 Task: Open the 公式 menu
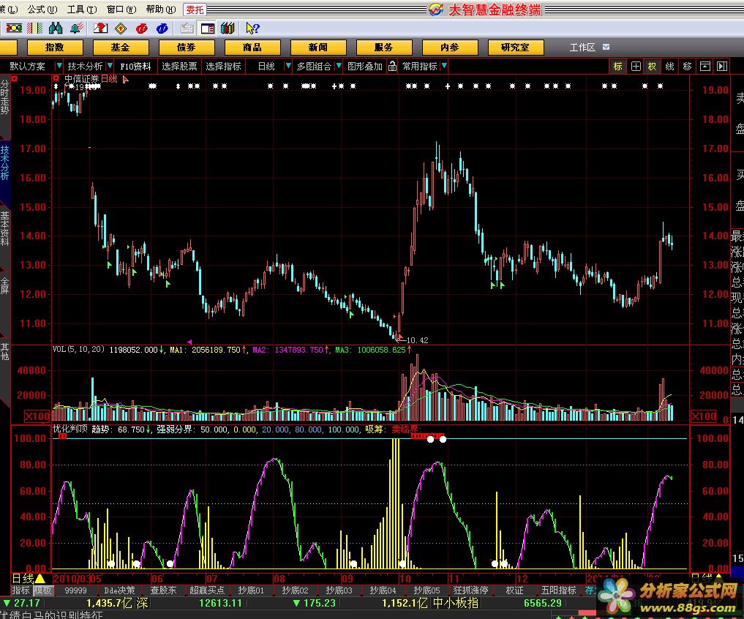[42, 10]
